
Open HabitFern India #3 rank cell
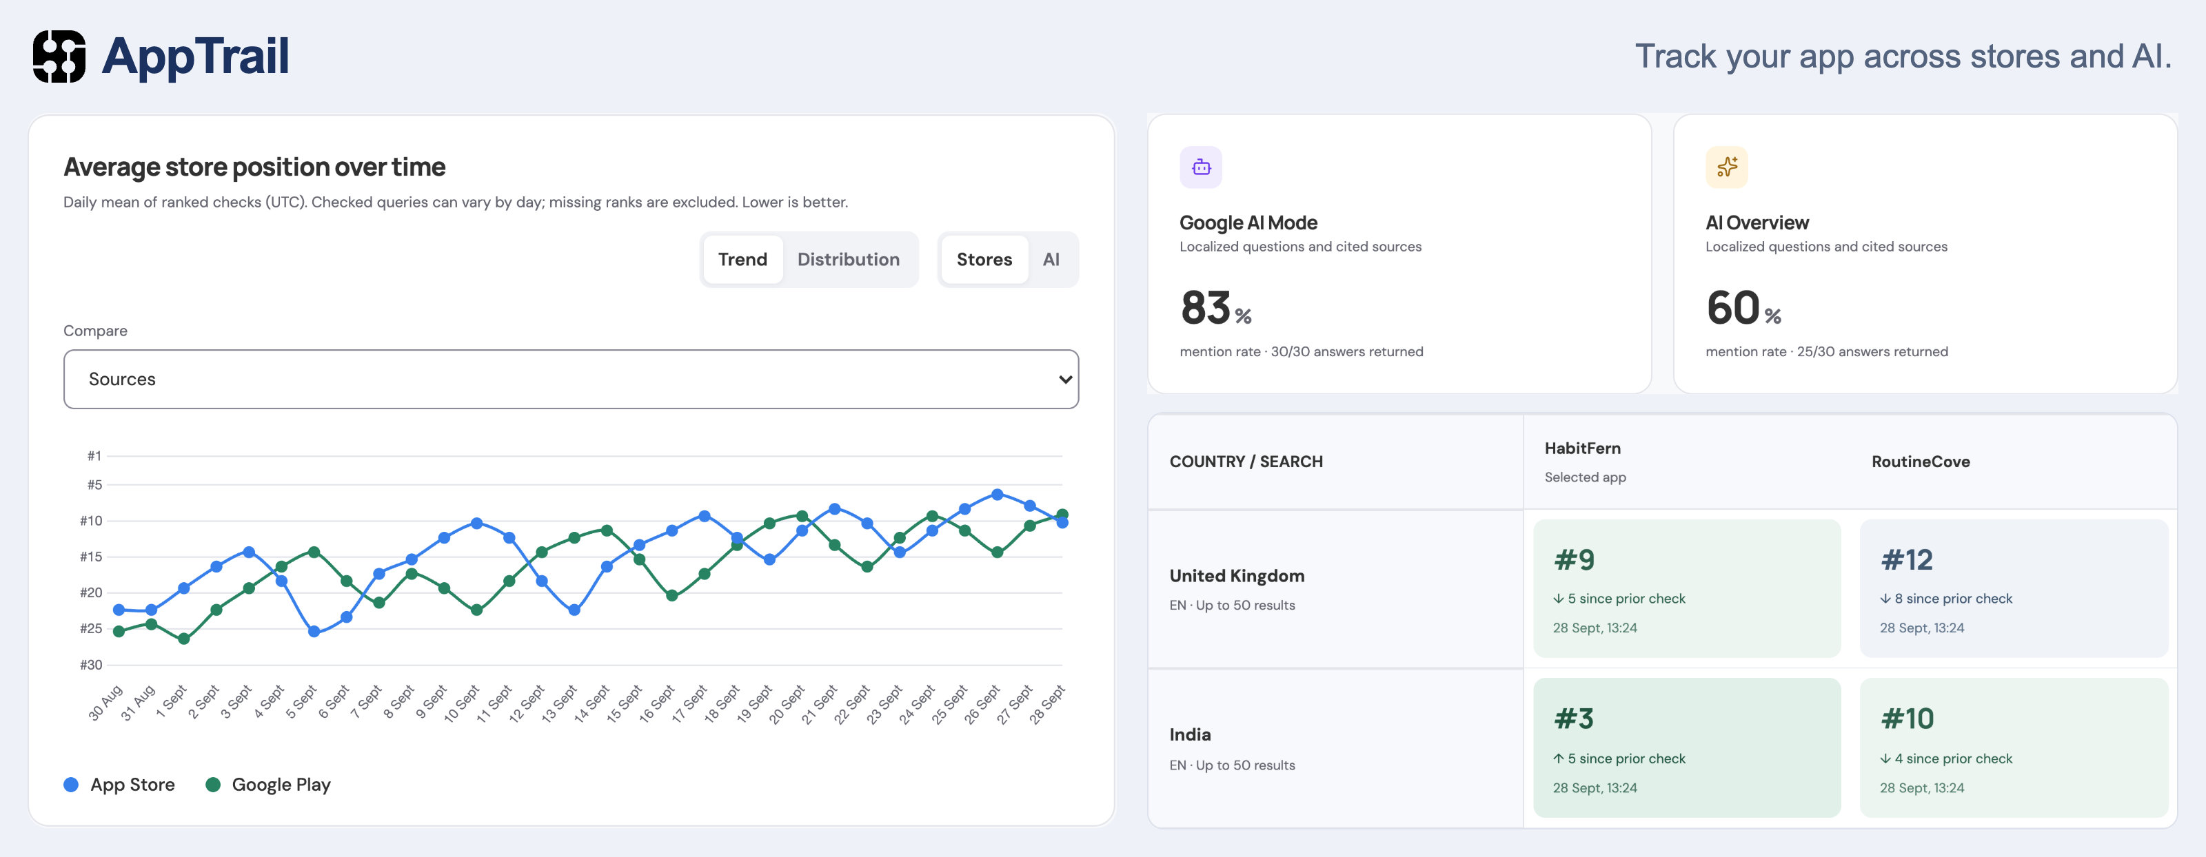click(x=1687, y=747)
